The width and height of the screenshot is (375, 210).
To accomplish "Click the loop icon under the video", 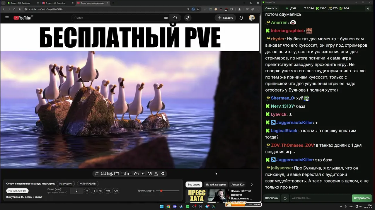I will [x=97, y=174].
